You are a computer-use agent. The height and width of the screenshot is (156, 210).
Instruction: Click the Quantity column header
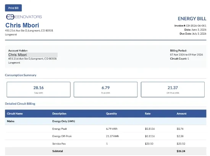pyautogui.click(x=111, y=114)
